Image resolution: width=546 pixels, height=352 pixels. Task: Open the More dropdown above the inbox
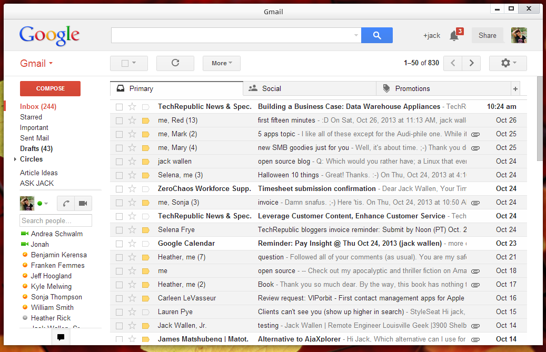[221, 63]
